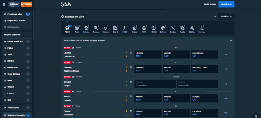Viewport: 261px width, 118px height.
Task: Open stats icon for Albania vs Hungría
Action: (131, 97)
